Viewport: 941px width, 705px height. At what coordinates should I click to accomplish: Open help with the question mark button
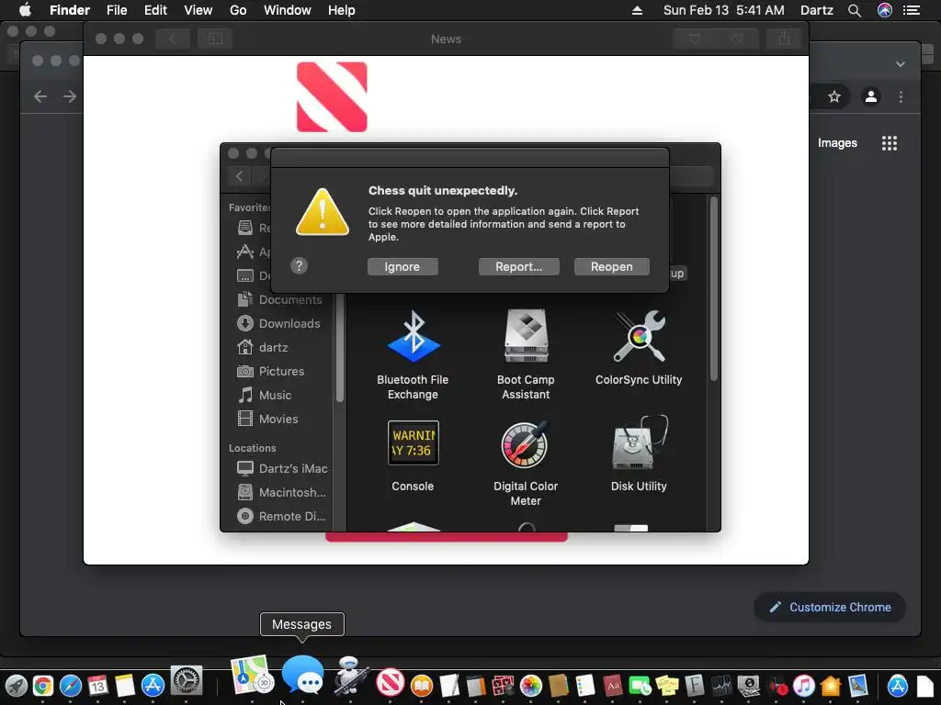tap(299, 265)
